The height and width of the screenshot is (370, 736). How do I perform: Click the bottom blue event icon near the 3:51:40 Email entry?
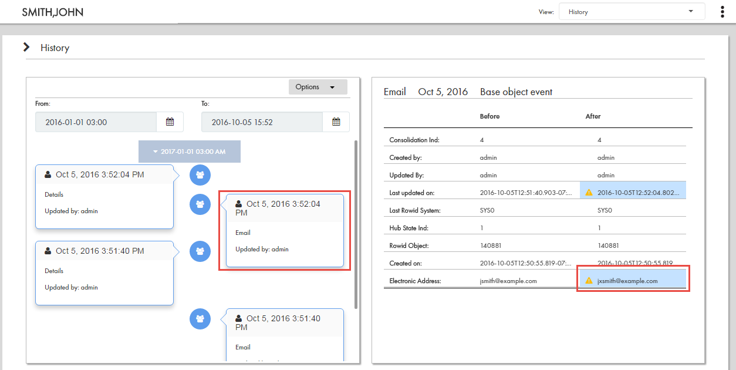[200, 319]
